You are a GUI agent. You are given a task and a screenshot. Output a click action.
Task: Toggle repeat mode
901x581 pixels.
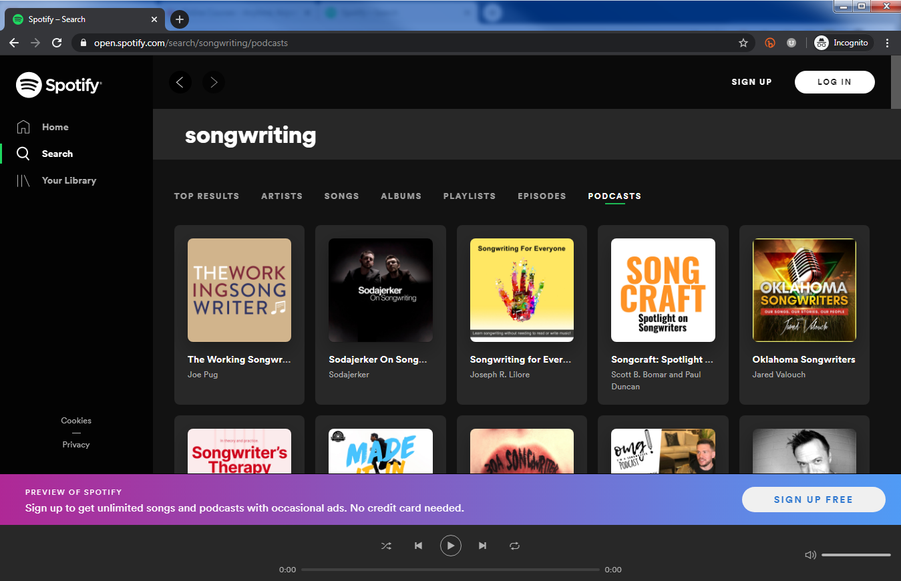coord(514,546)
